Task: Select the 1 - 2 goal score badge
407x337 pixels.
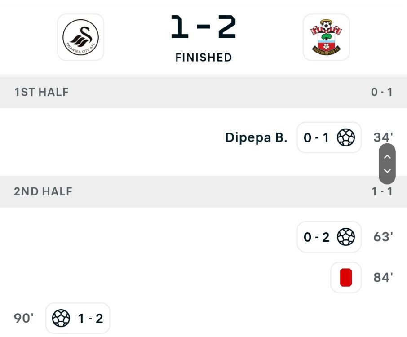Action: pyautogui.click(x=90, y=319)
